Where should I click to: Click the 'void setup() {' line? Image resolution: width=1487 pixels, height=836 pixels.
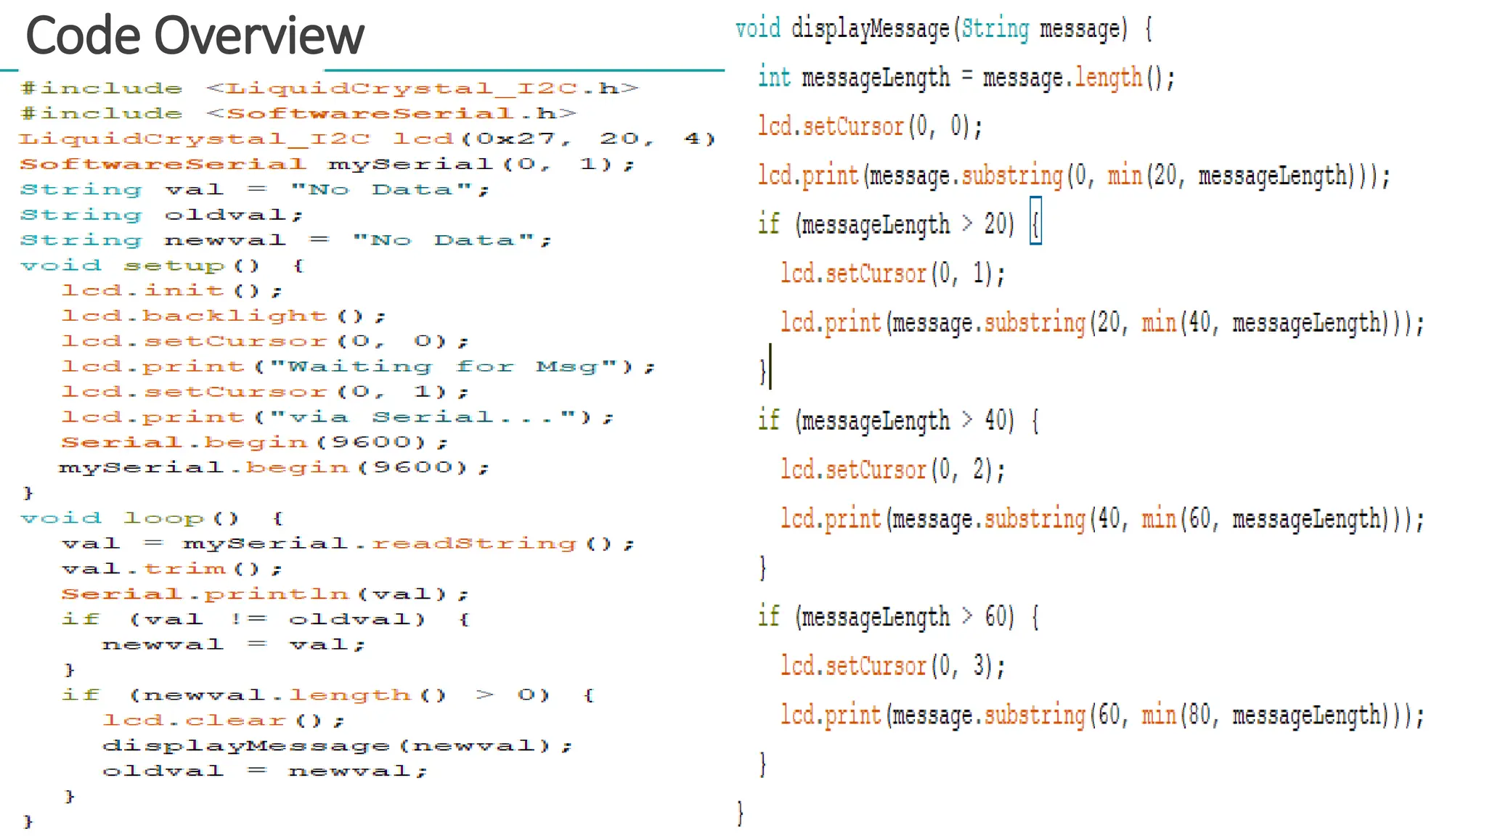point(163,266)
